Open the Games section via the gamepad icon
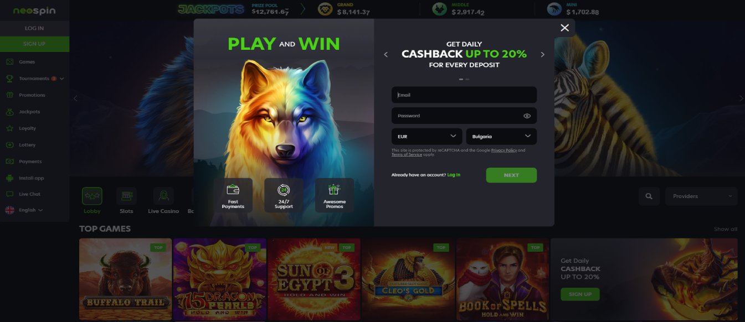745x322 pixels. tap(9, 62)
